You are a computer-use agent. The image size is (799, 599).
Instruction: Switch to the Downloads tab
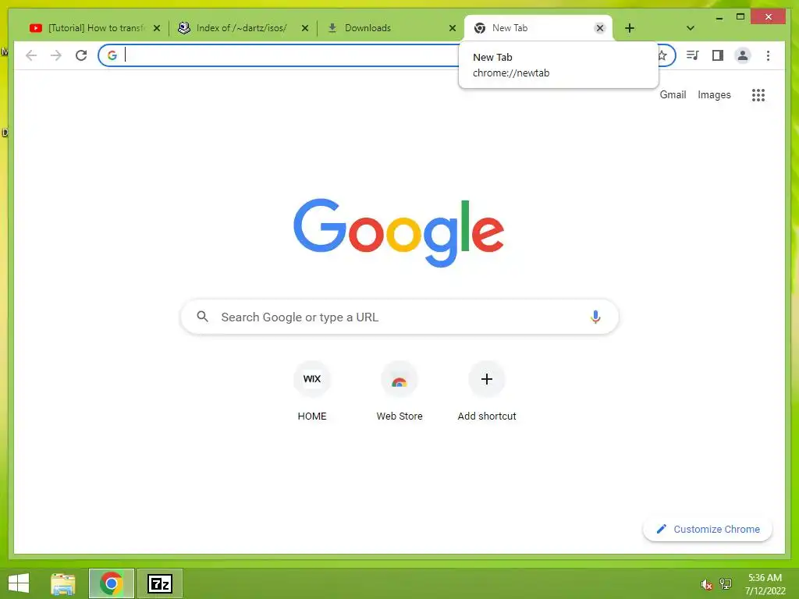coord(390,28)
